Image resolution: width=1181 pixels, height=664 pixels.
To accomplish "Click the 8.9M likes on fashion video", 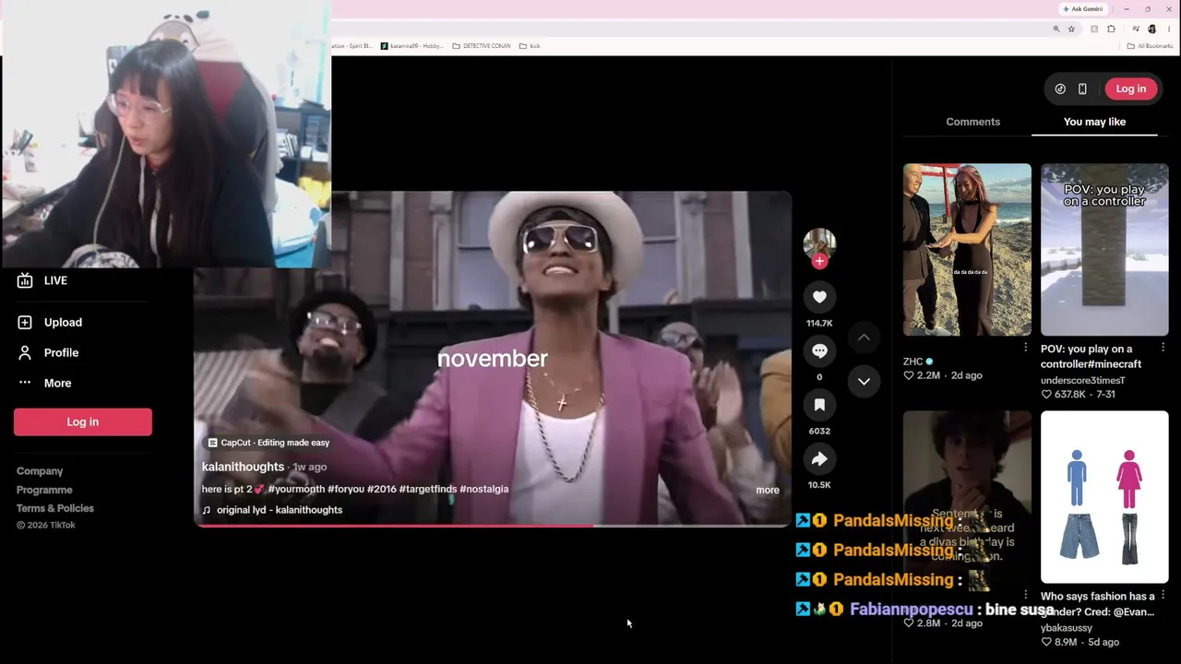I will 1058,642.
